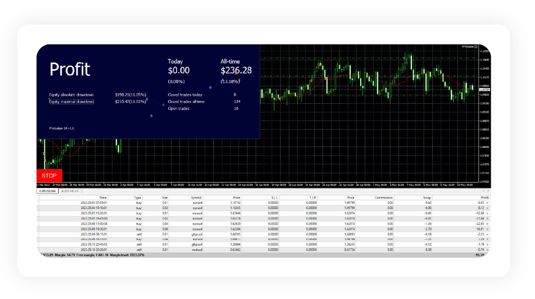Click the PFxScalper smiley icon on chart
This screenshot has height=299, width=535.
click(476, 47)
